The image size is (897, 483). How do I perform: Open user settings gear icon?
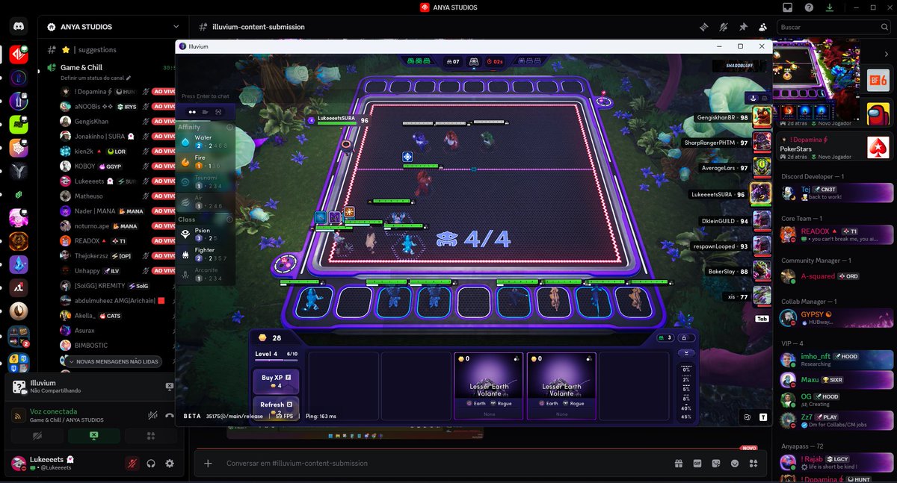[x=170, y=464]
